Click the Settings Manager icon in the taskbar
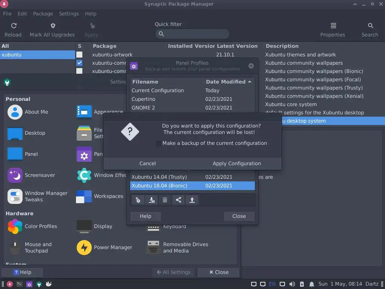 (39, 284)
